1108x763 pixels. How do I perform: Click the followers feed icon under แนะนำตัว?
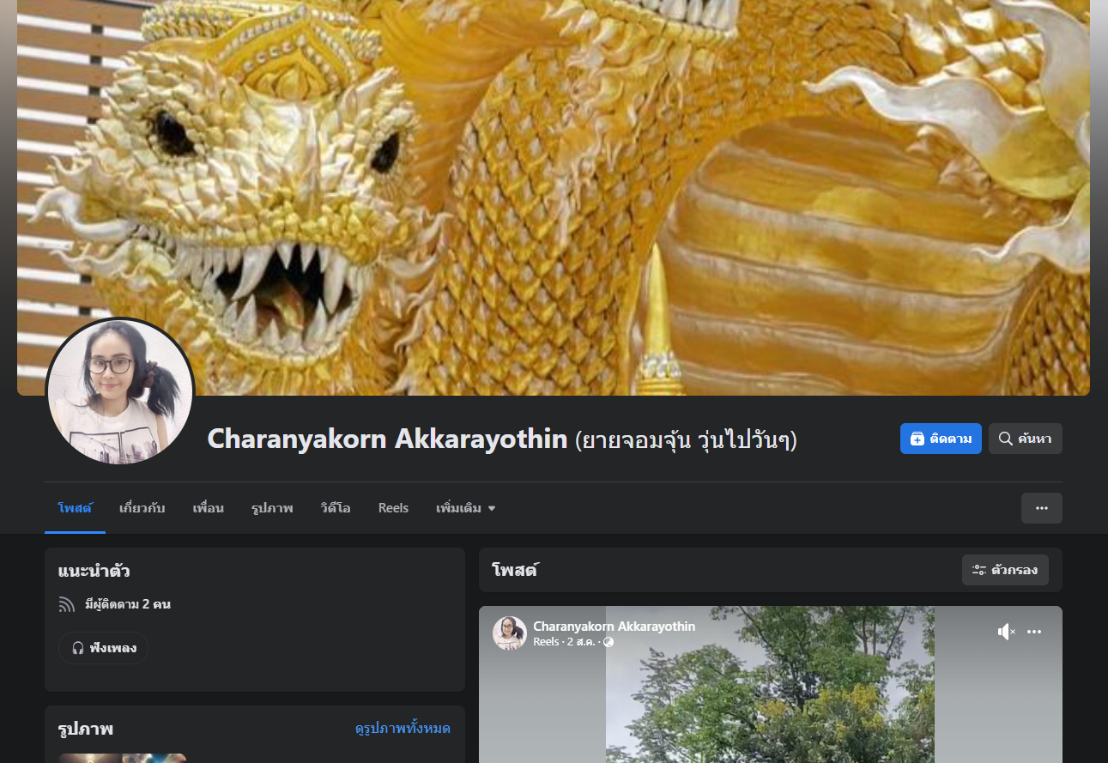tap(67, 604)
